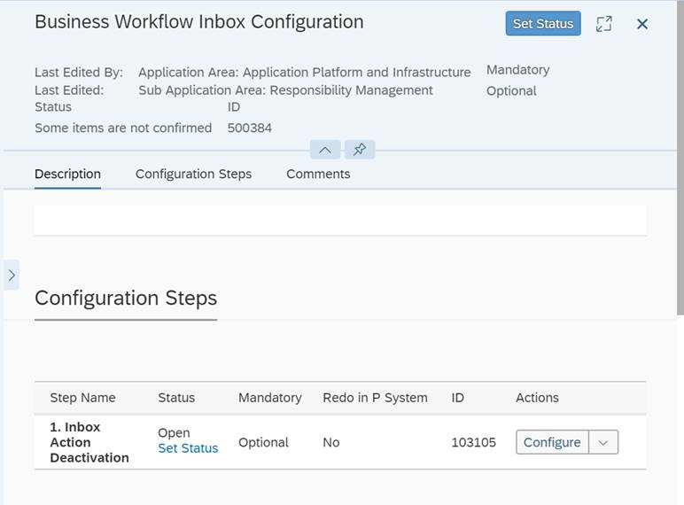Click the Redo in P System column header
The image size is (684, 505).
[x=375, y=398]
